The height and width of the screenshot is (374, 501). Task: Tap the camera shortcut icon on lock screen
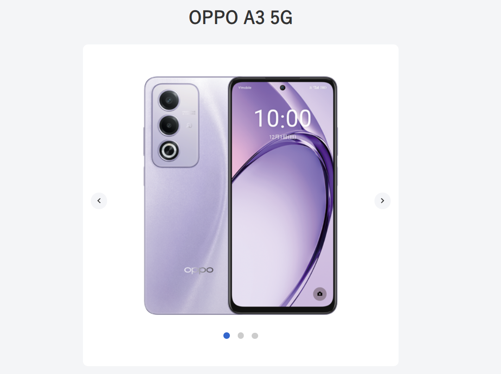[x=319, y=293]
